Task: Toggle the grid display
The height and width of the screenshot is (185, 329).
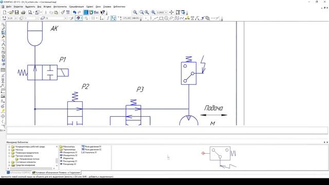Action: [x=93, y=18]
